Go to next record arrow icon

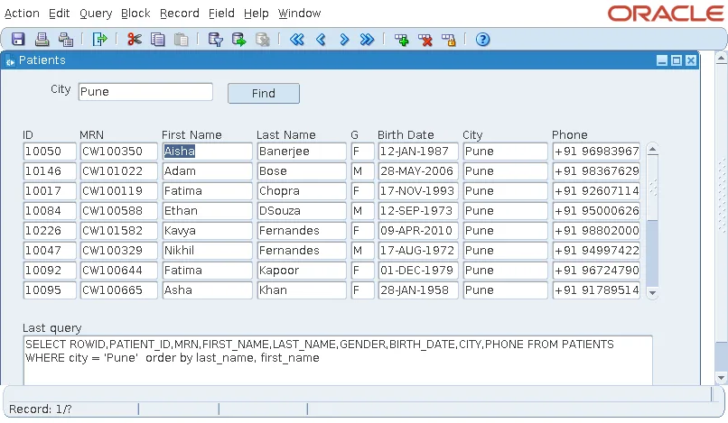coord(344,40)
